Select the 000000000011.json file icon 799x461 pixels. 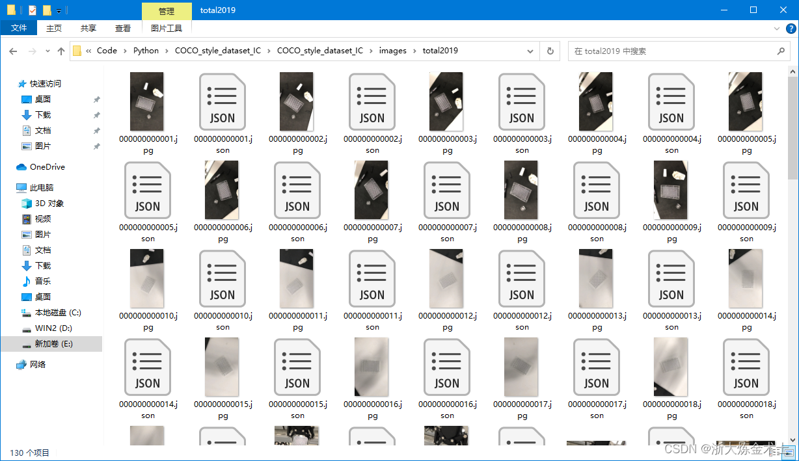pos(372,279)
